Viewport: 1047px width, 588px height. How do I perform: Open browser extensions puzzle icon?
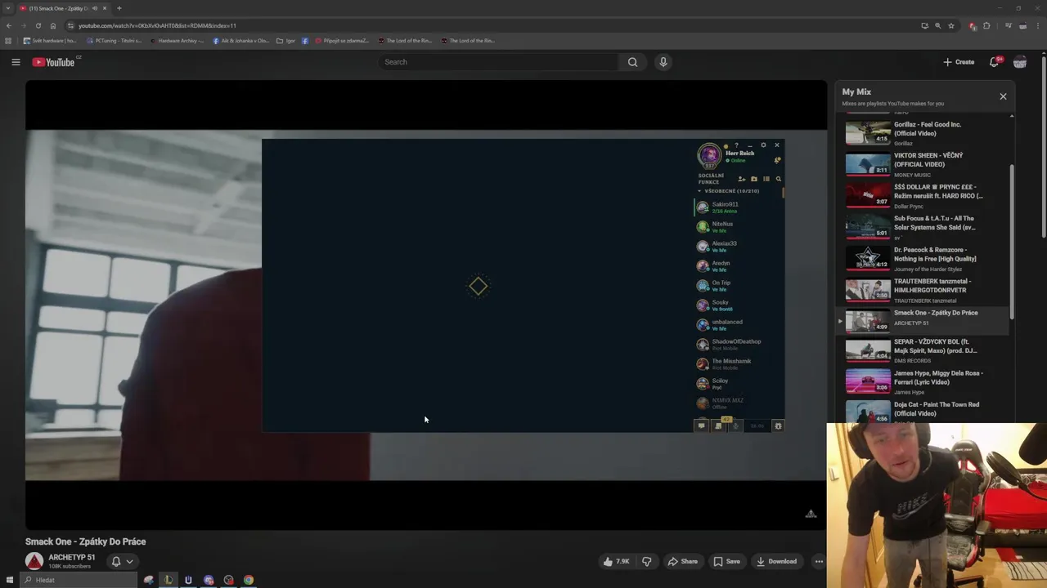[x=986, y=25]
